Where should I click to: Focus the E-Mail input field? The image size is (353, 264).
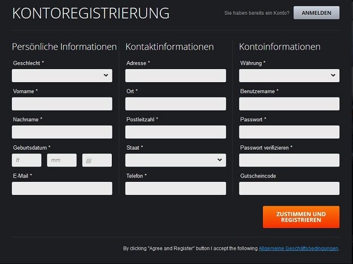click(x=62, y=188)
